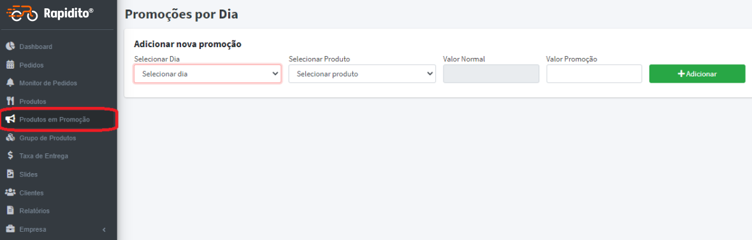Open the Selecionar dia dropdown
Viewport: 752px width, 240px height.
(x=208, y=74)
